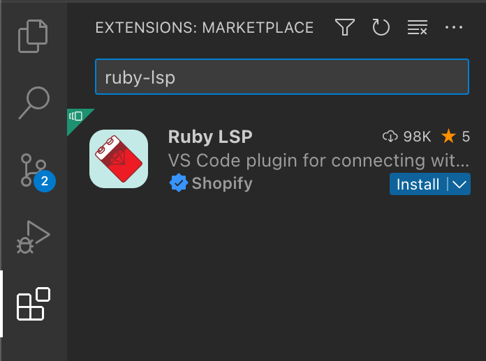Click the 98K download count
The width and height of the screenshot is (486, 361).
(408, 137)
